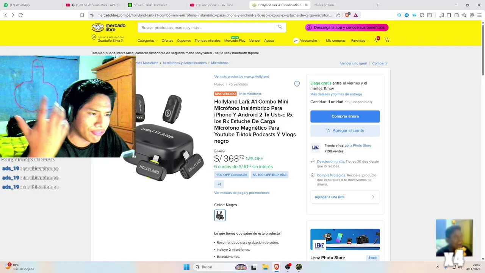This screenshot has width=485, height=273.
Task: Add product to favorites with heart icon
Action: pos(297,84)
